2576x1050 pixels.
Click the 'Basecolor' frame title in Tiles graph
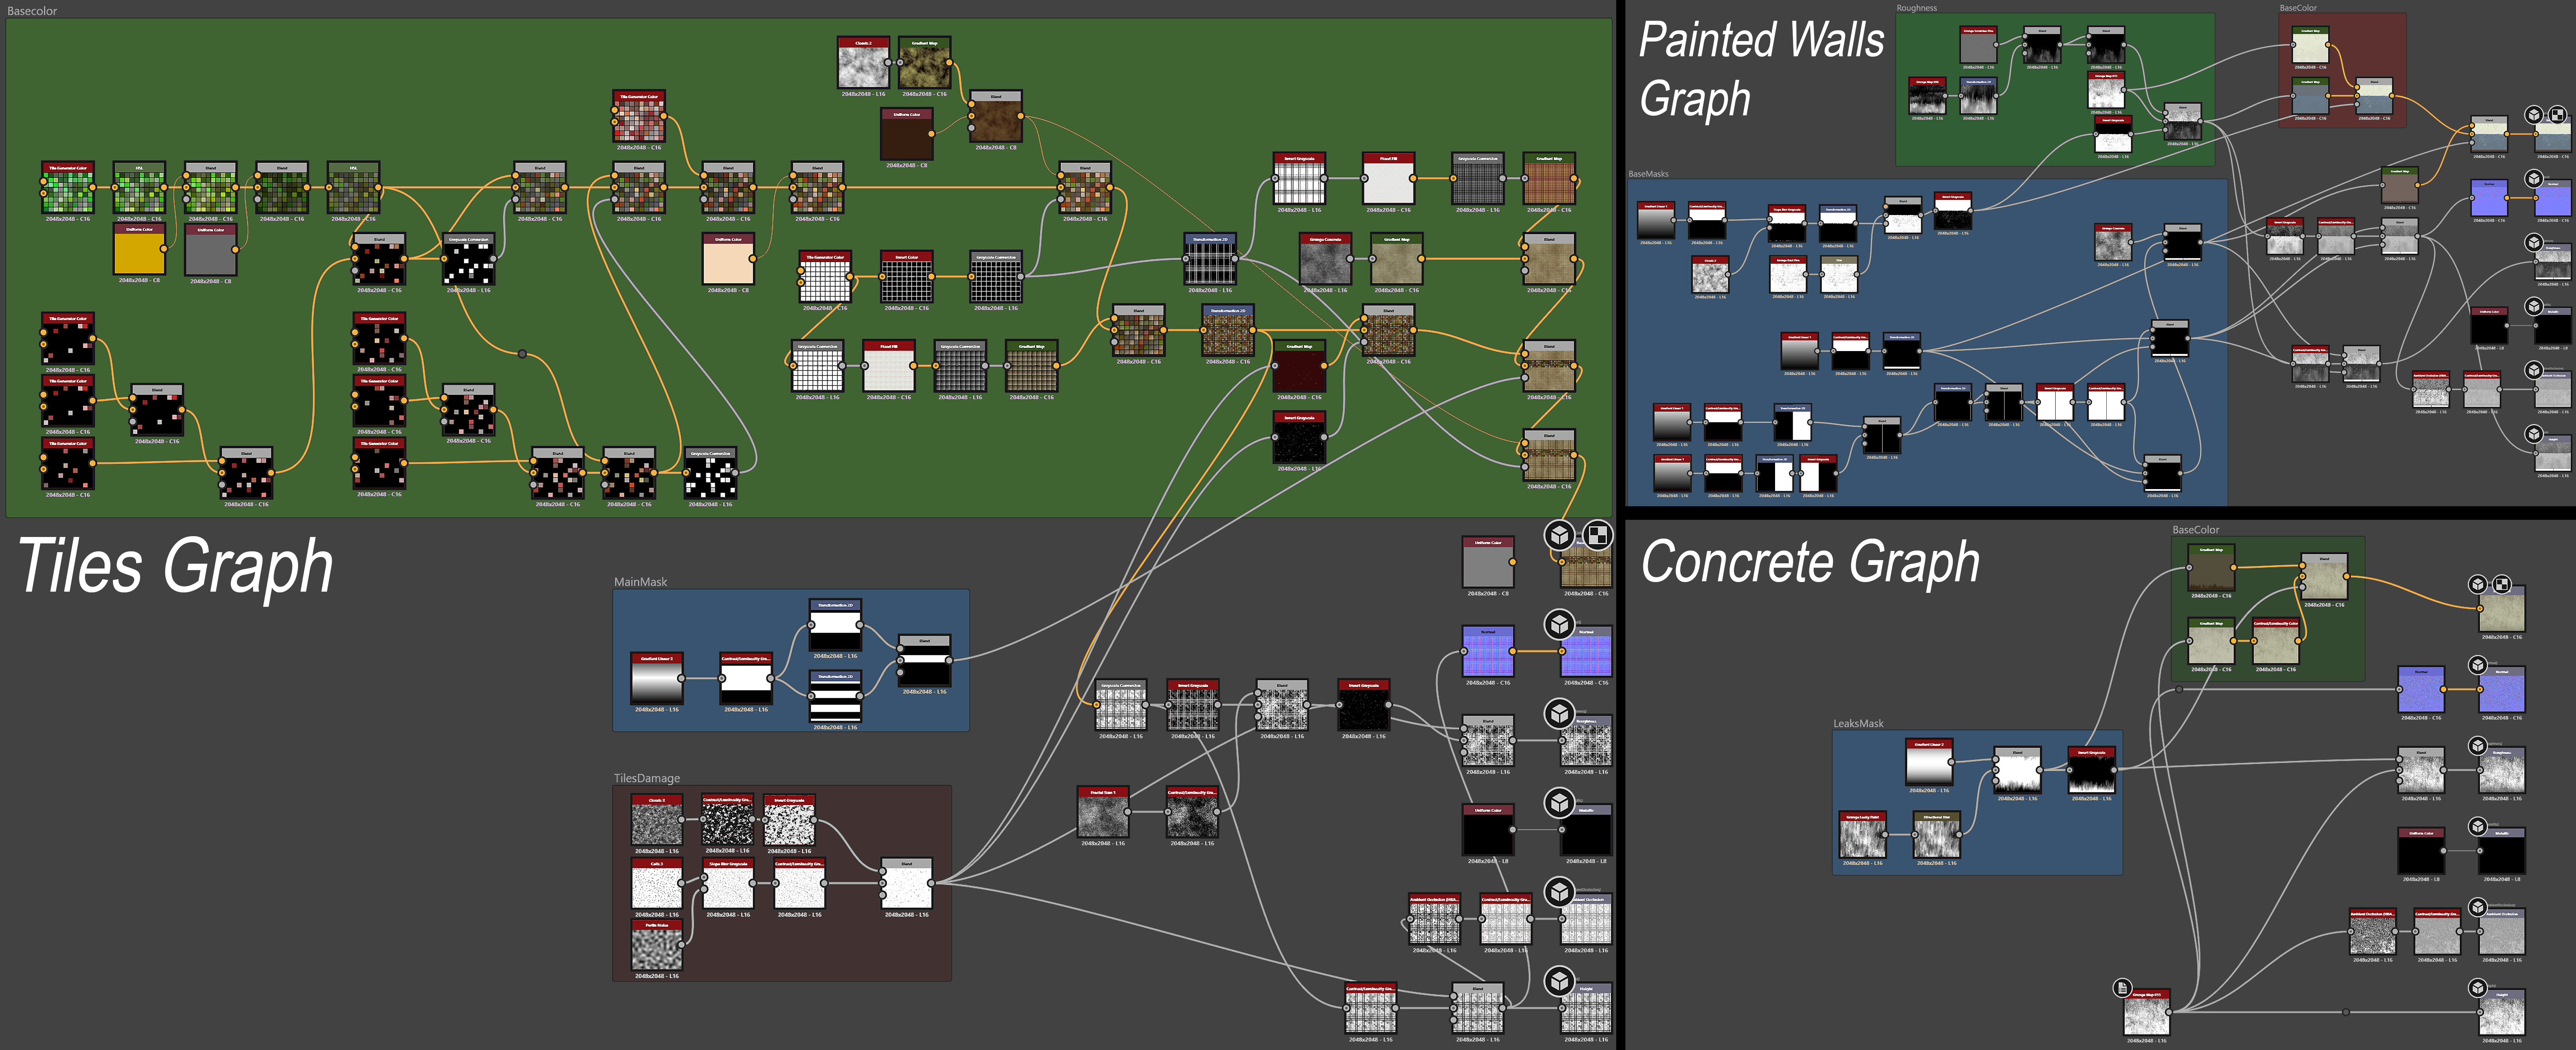[32, 11]
